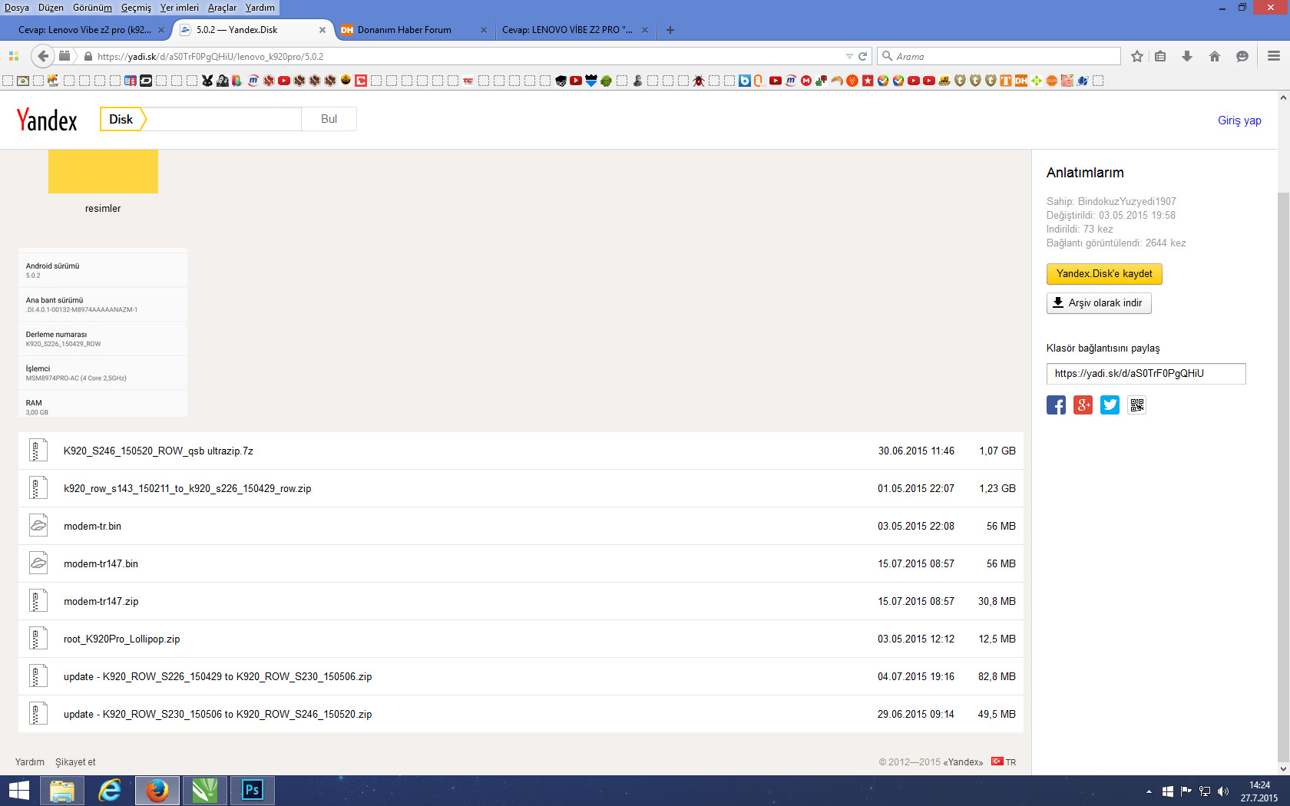Open the Android version screenshot thumbnail
The width and height of the screenshot is (1290, 806).
103,332
